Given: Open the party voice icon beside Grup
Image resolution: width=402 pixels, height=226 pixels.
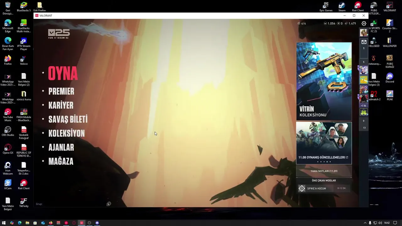Looking at the screenshot, I should tap(109, 204).
